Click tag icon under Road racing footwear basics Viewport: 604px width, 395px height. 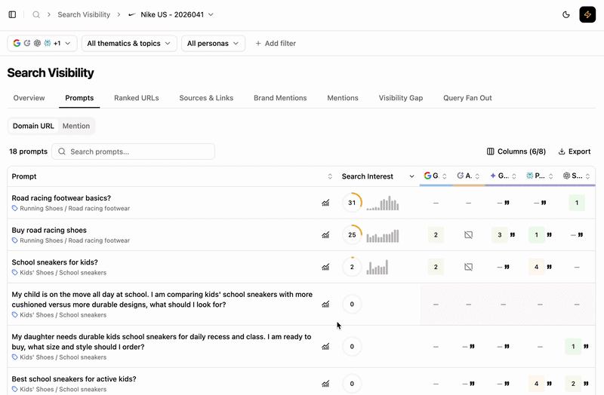(x=14, y=208)
